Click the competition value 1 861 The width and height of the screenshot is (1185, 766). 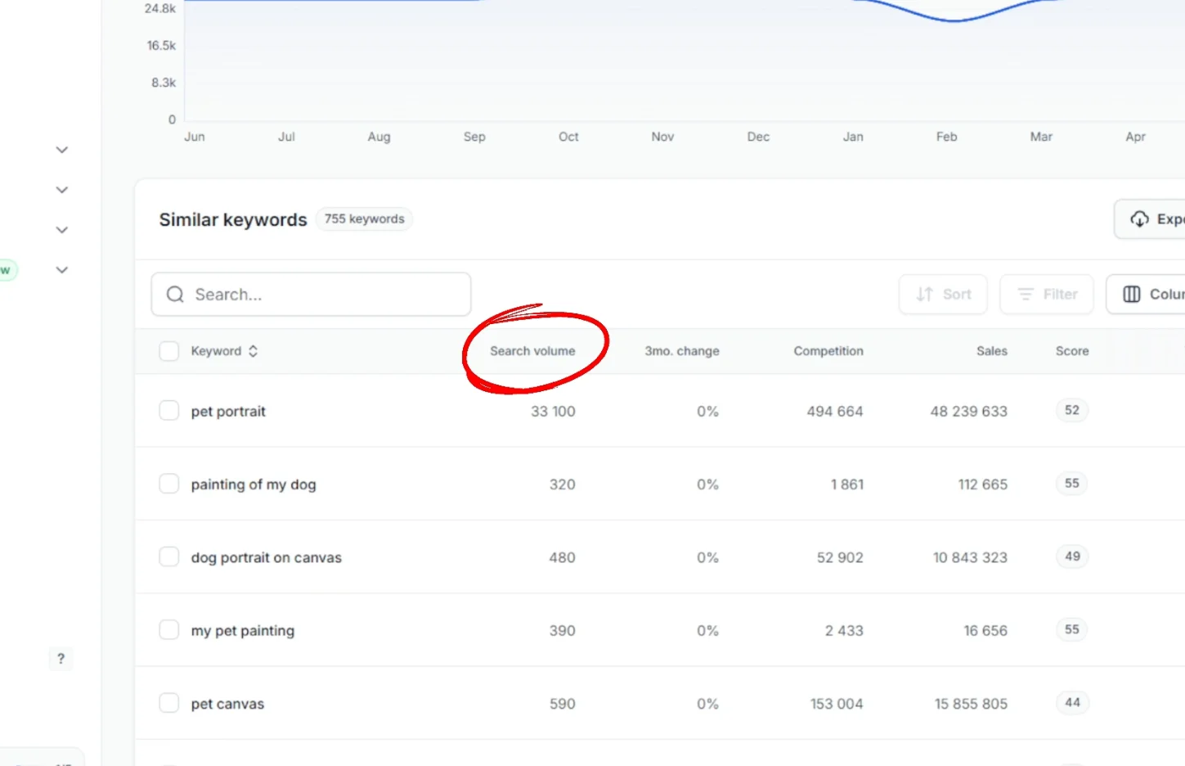click(x=847, y=484)
